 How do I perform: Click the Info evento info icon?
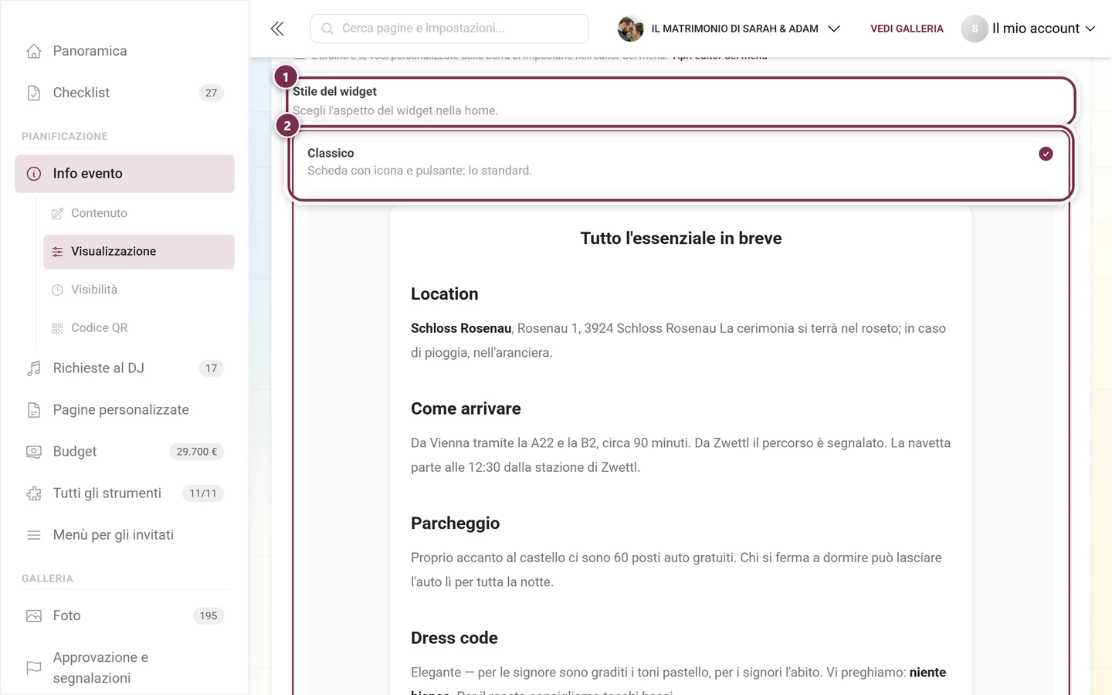(x=34, y=174)
